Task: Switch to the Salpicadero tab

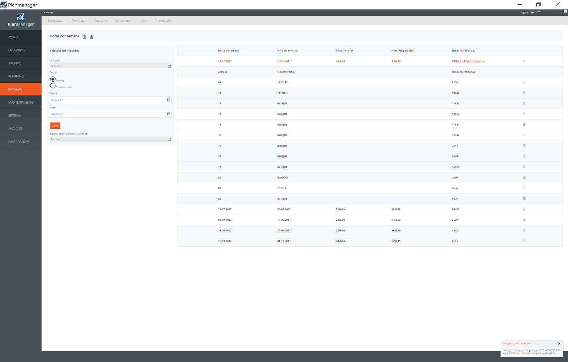Action: pos(56,21)
